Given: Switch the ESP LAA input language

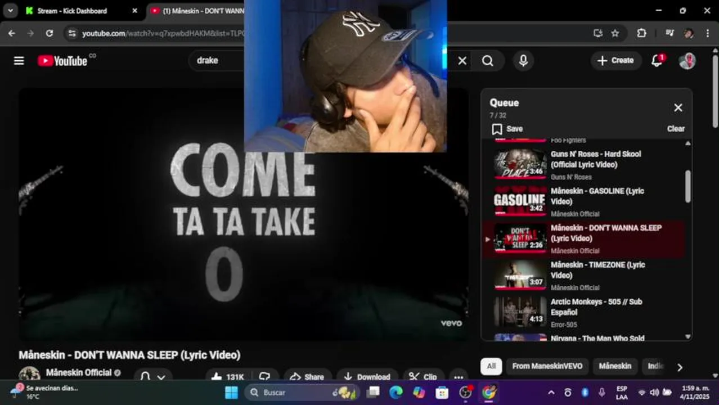Looking at the screenshot, I should 622,393.
